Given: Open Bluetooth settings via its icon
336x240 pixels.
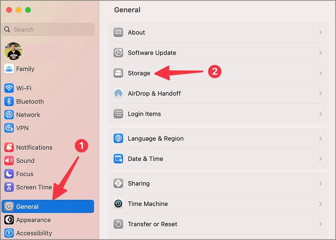Looking at the screenshot, I should click(x=9, y=101).
